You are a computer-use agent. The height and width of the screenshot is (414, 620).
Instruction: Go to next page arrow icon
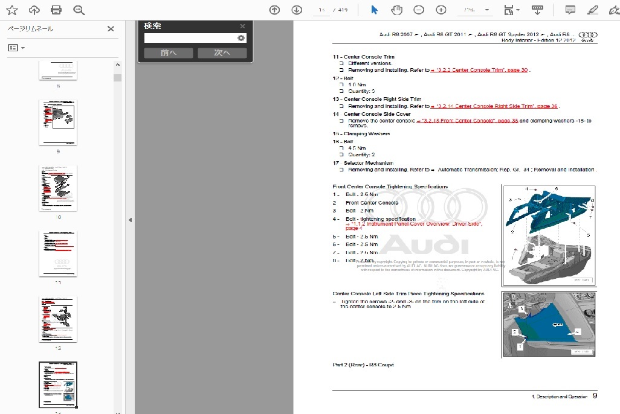pyautogui.click(x=297, y=10)
